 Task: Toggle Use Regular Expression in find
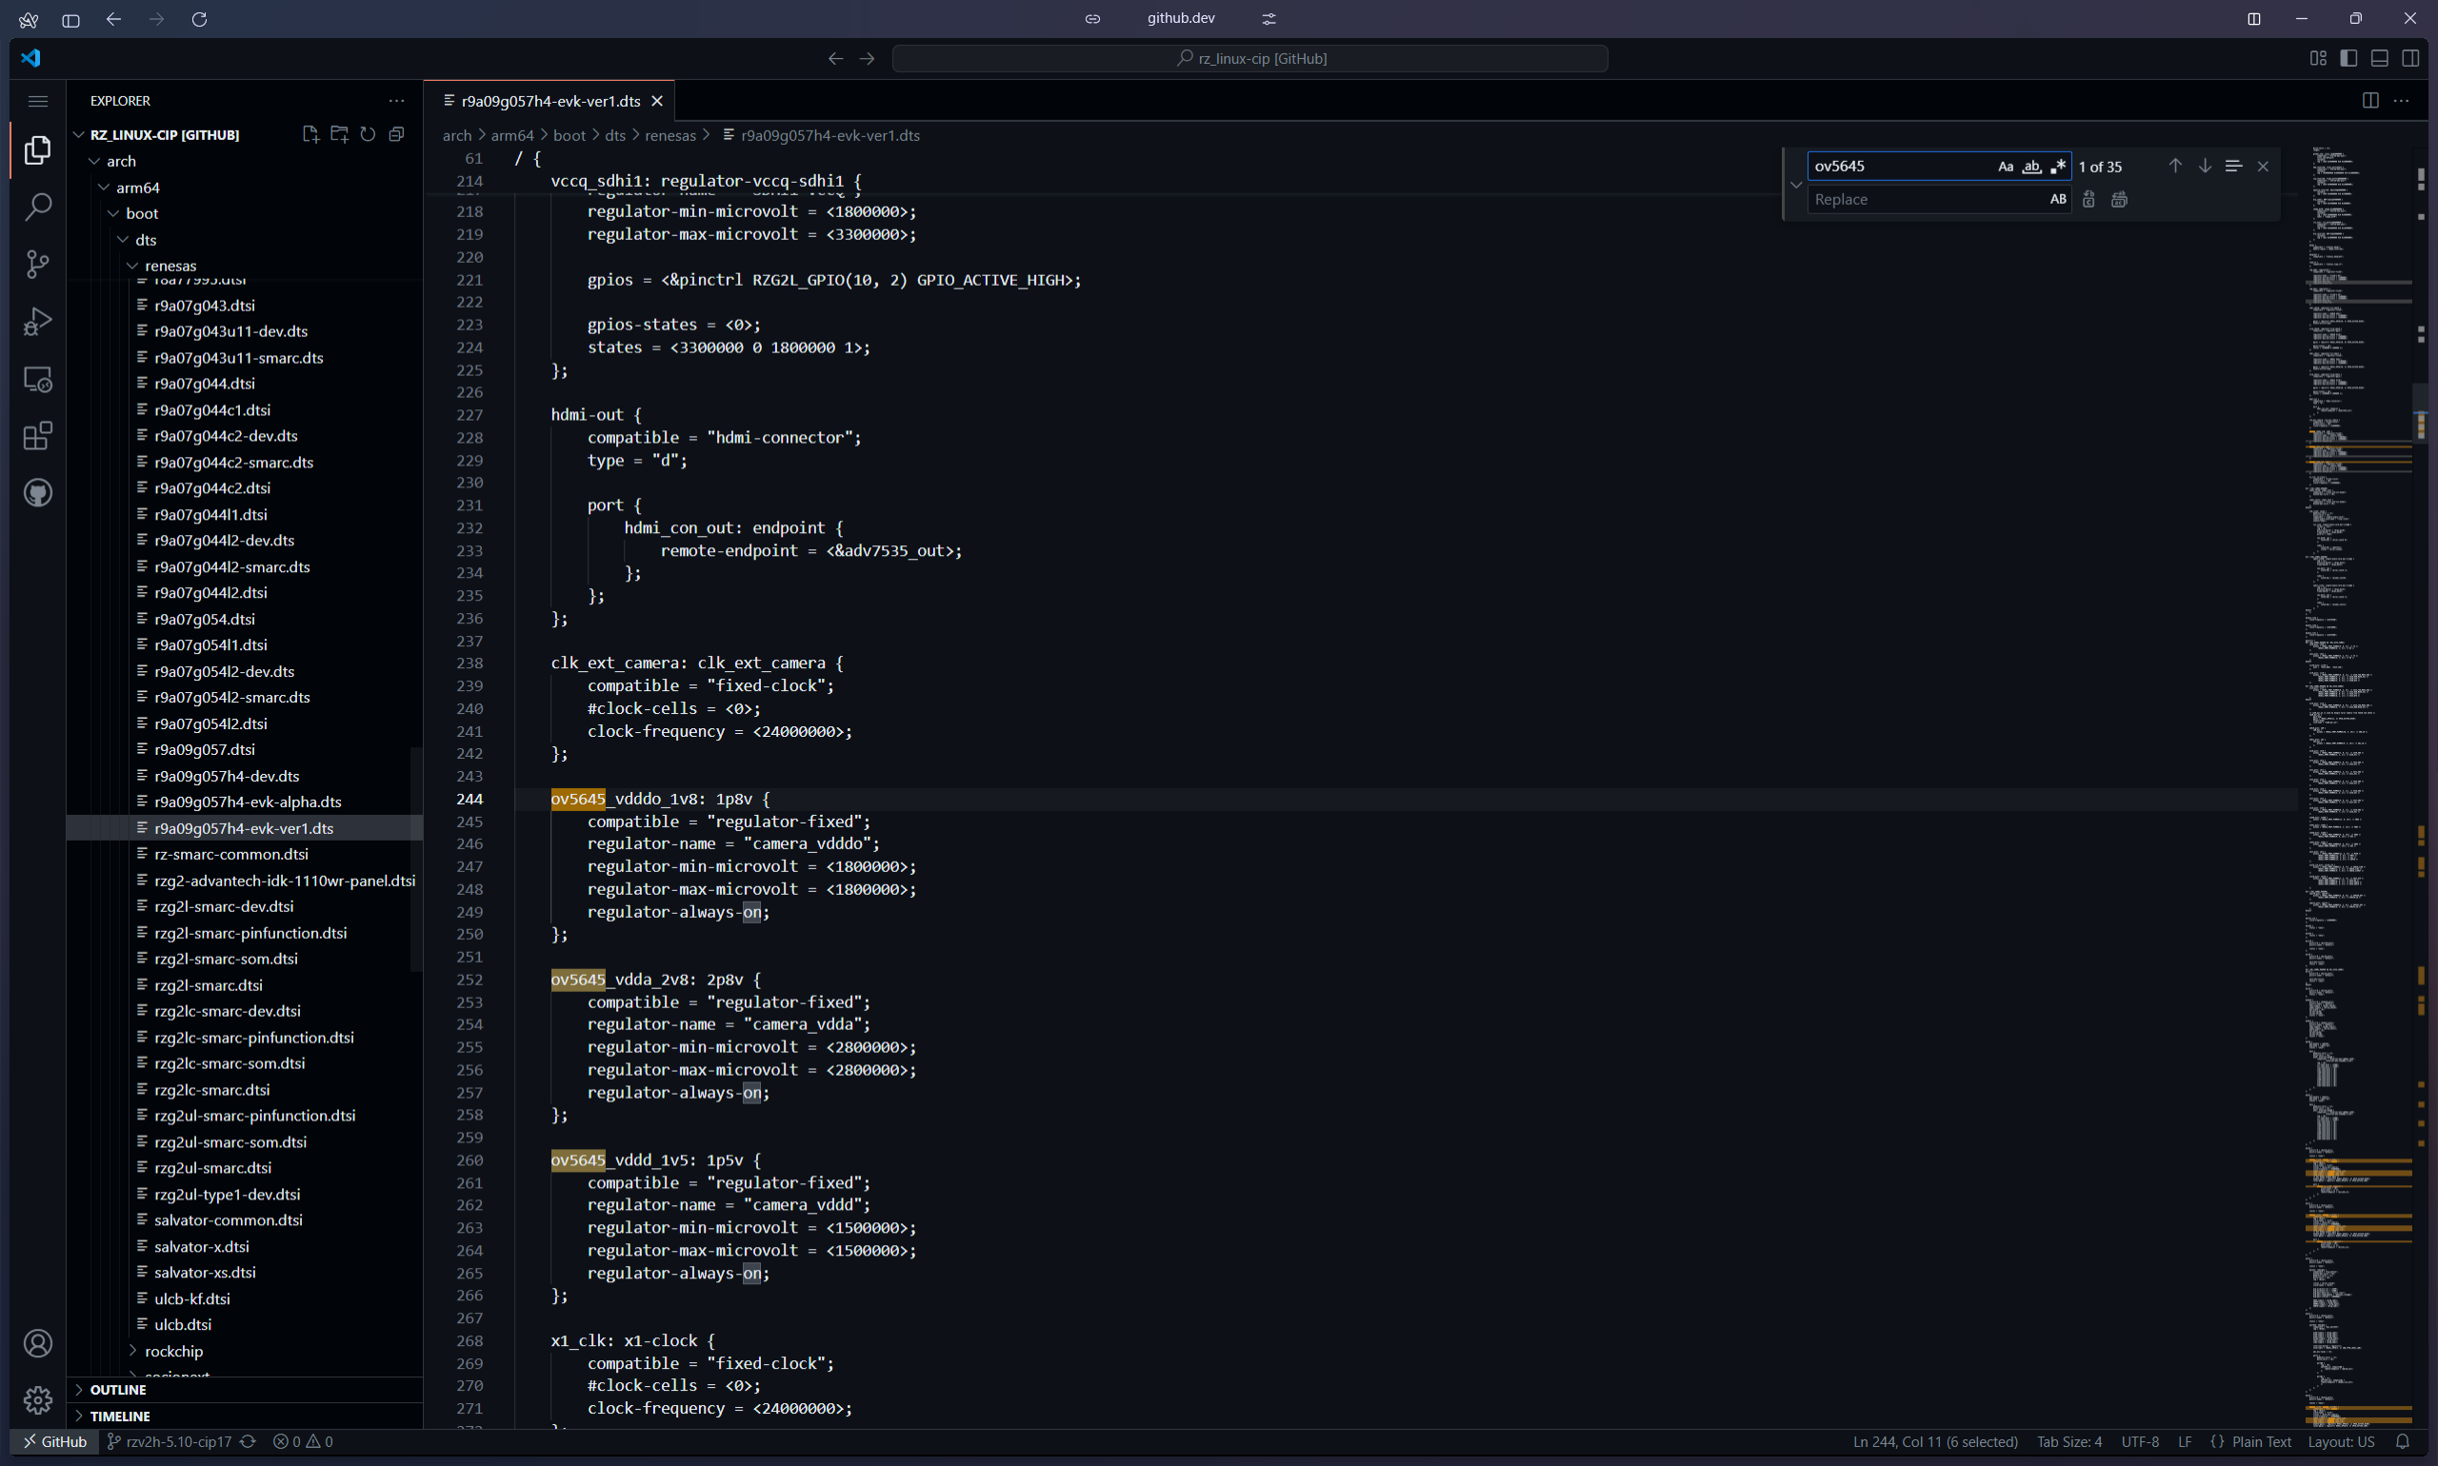tap(2059, 166)
